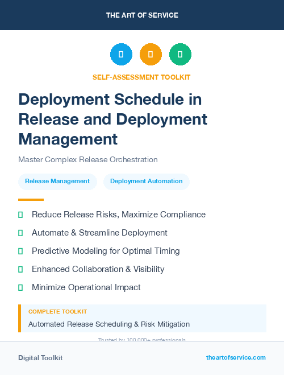Click bullet icon beside 'Minimize Operational Impact'
The width and height of the screenshot is (284, 375).
[x=20, y=287]
